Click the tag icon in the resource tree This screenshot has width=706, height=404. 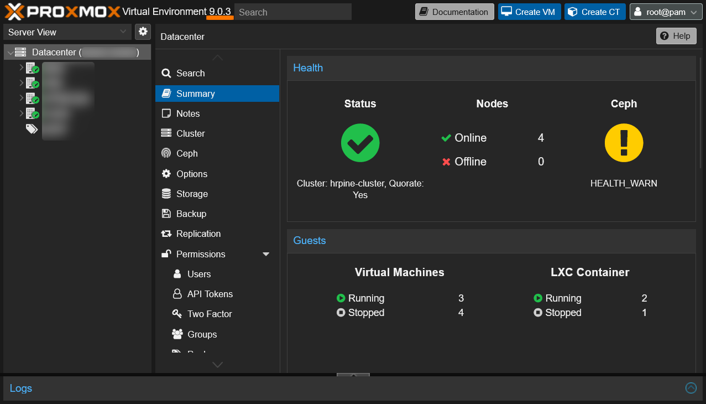32,128
